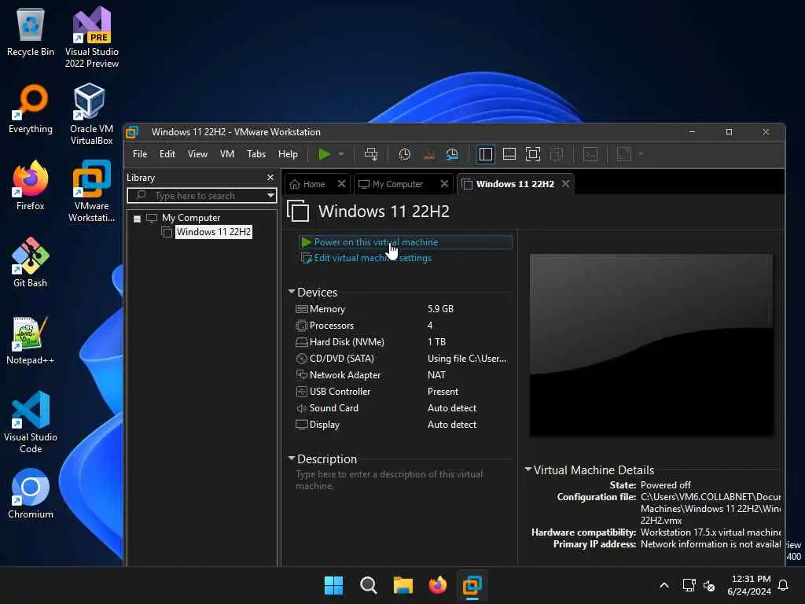The image size is (805, 604).
Task: Open the Windows Start menu
Action: point(333,585)
